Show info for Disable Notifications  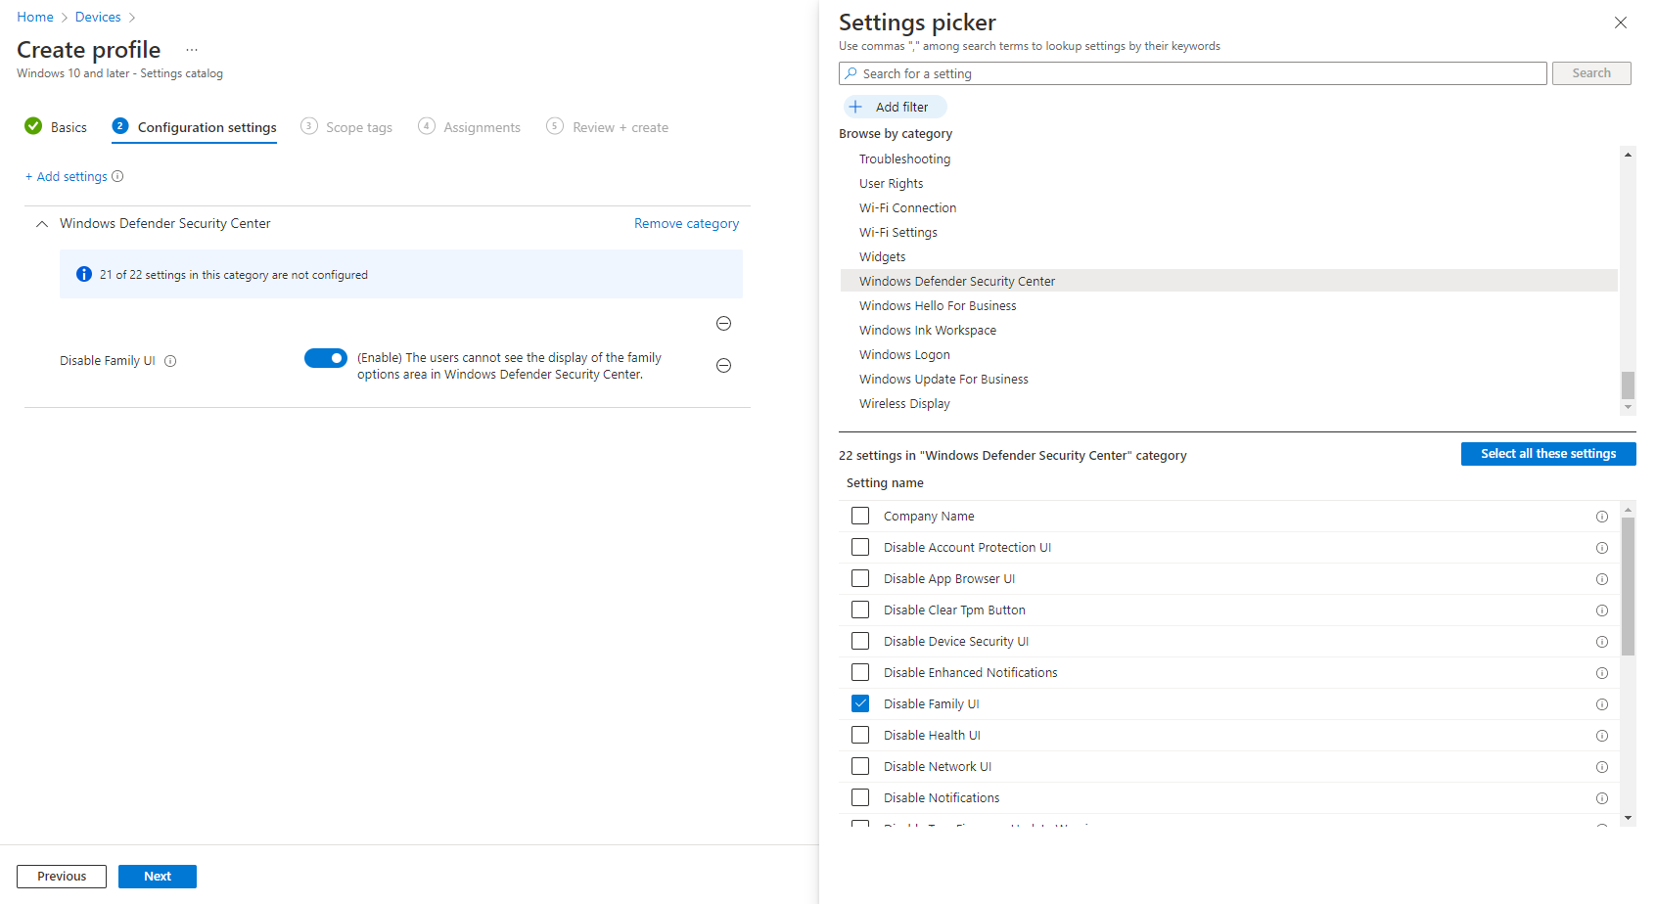(1602, 798)
